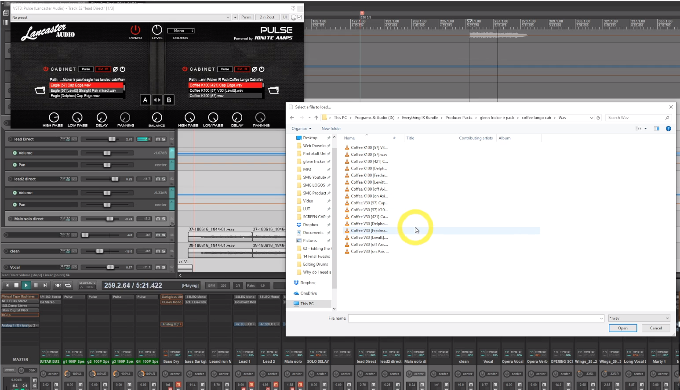Toggle the left CABINET red power icon
Viewport: 680px width, 390px height.
click(46, 69)
